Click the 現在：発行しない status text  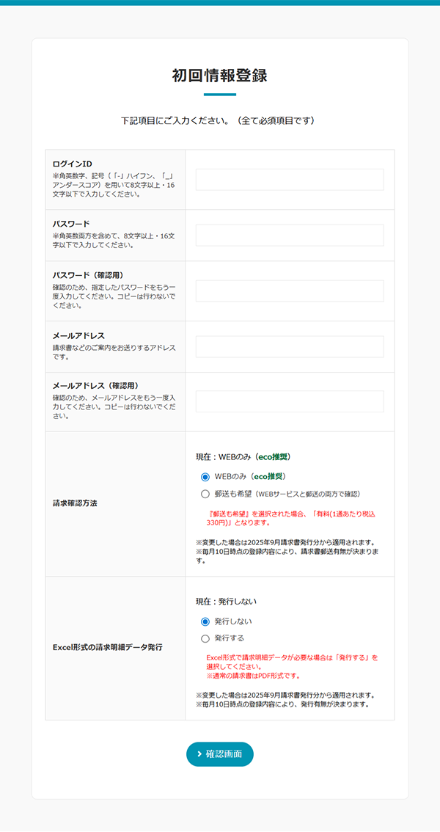point(226,602)
